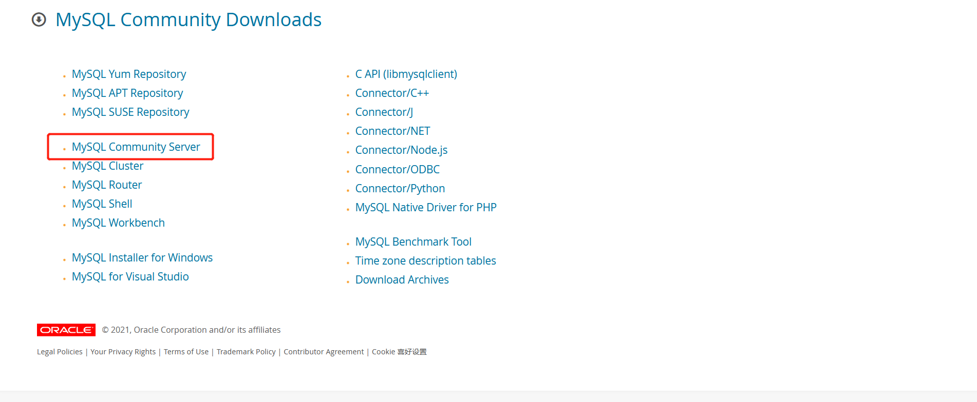Image resolution: width=977 pixels, height=402 pixels.
Task: Open the MySQL Benchmark Tool link
Action: click(x=414, y=242)
